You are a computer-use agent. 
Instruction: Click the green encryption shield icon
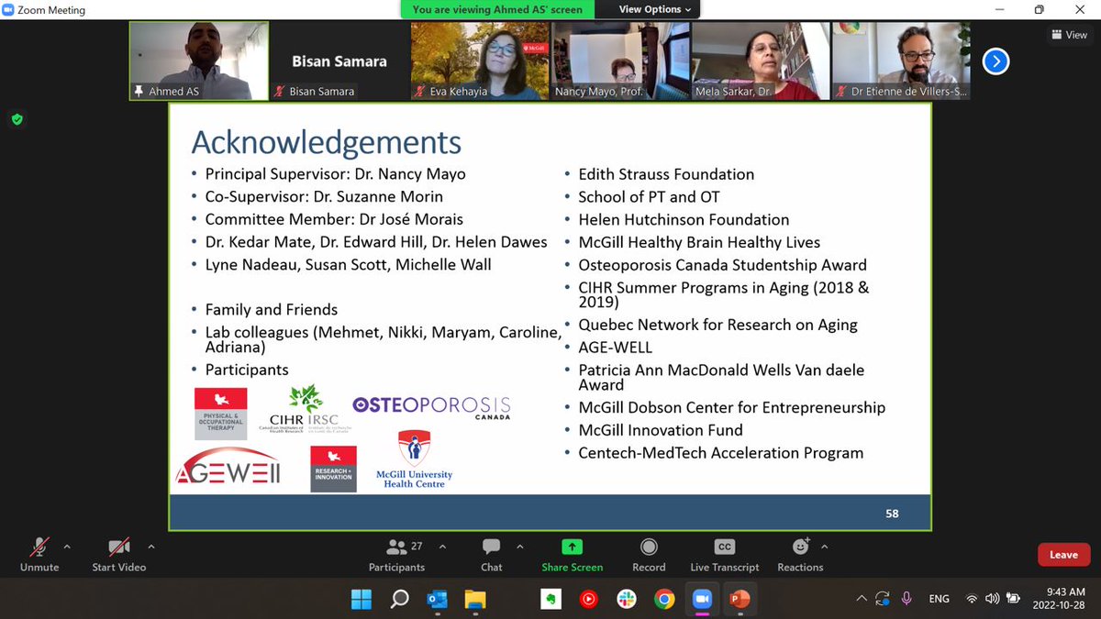click(x=17, y=119)
